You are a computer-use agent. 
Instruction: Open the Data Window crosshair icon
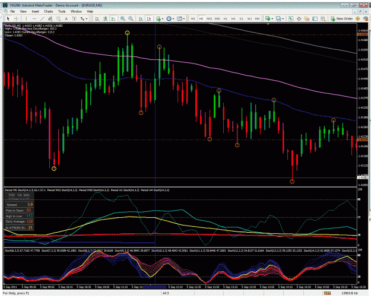pos(299,18)
